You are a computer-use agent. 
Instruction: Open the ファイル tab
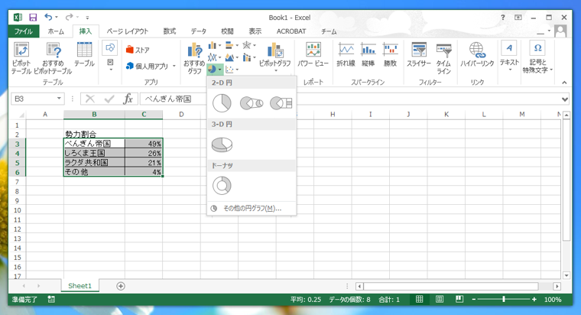(x=24, y=31)
